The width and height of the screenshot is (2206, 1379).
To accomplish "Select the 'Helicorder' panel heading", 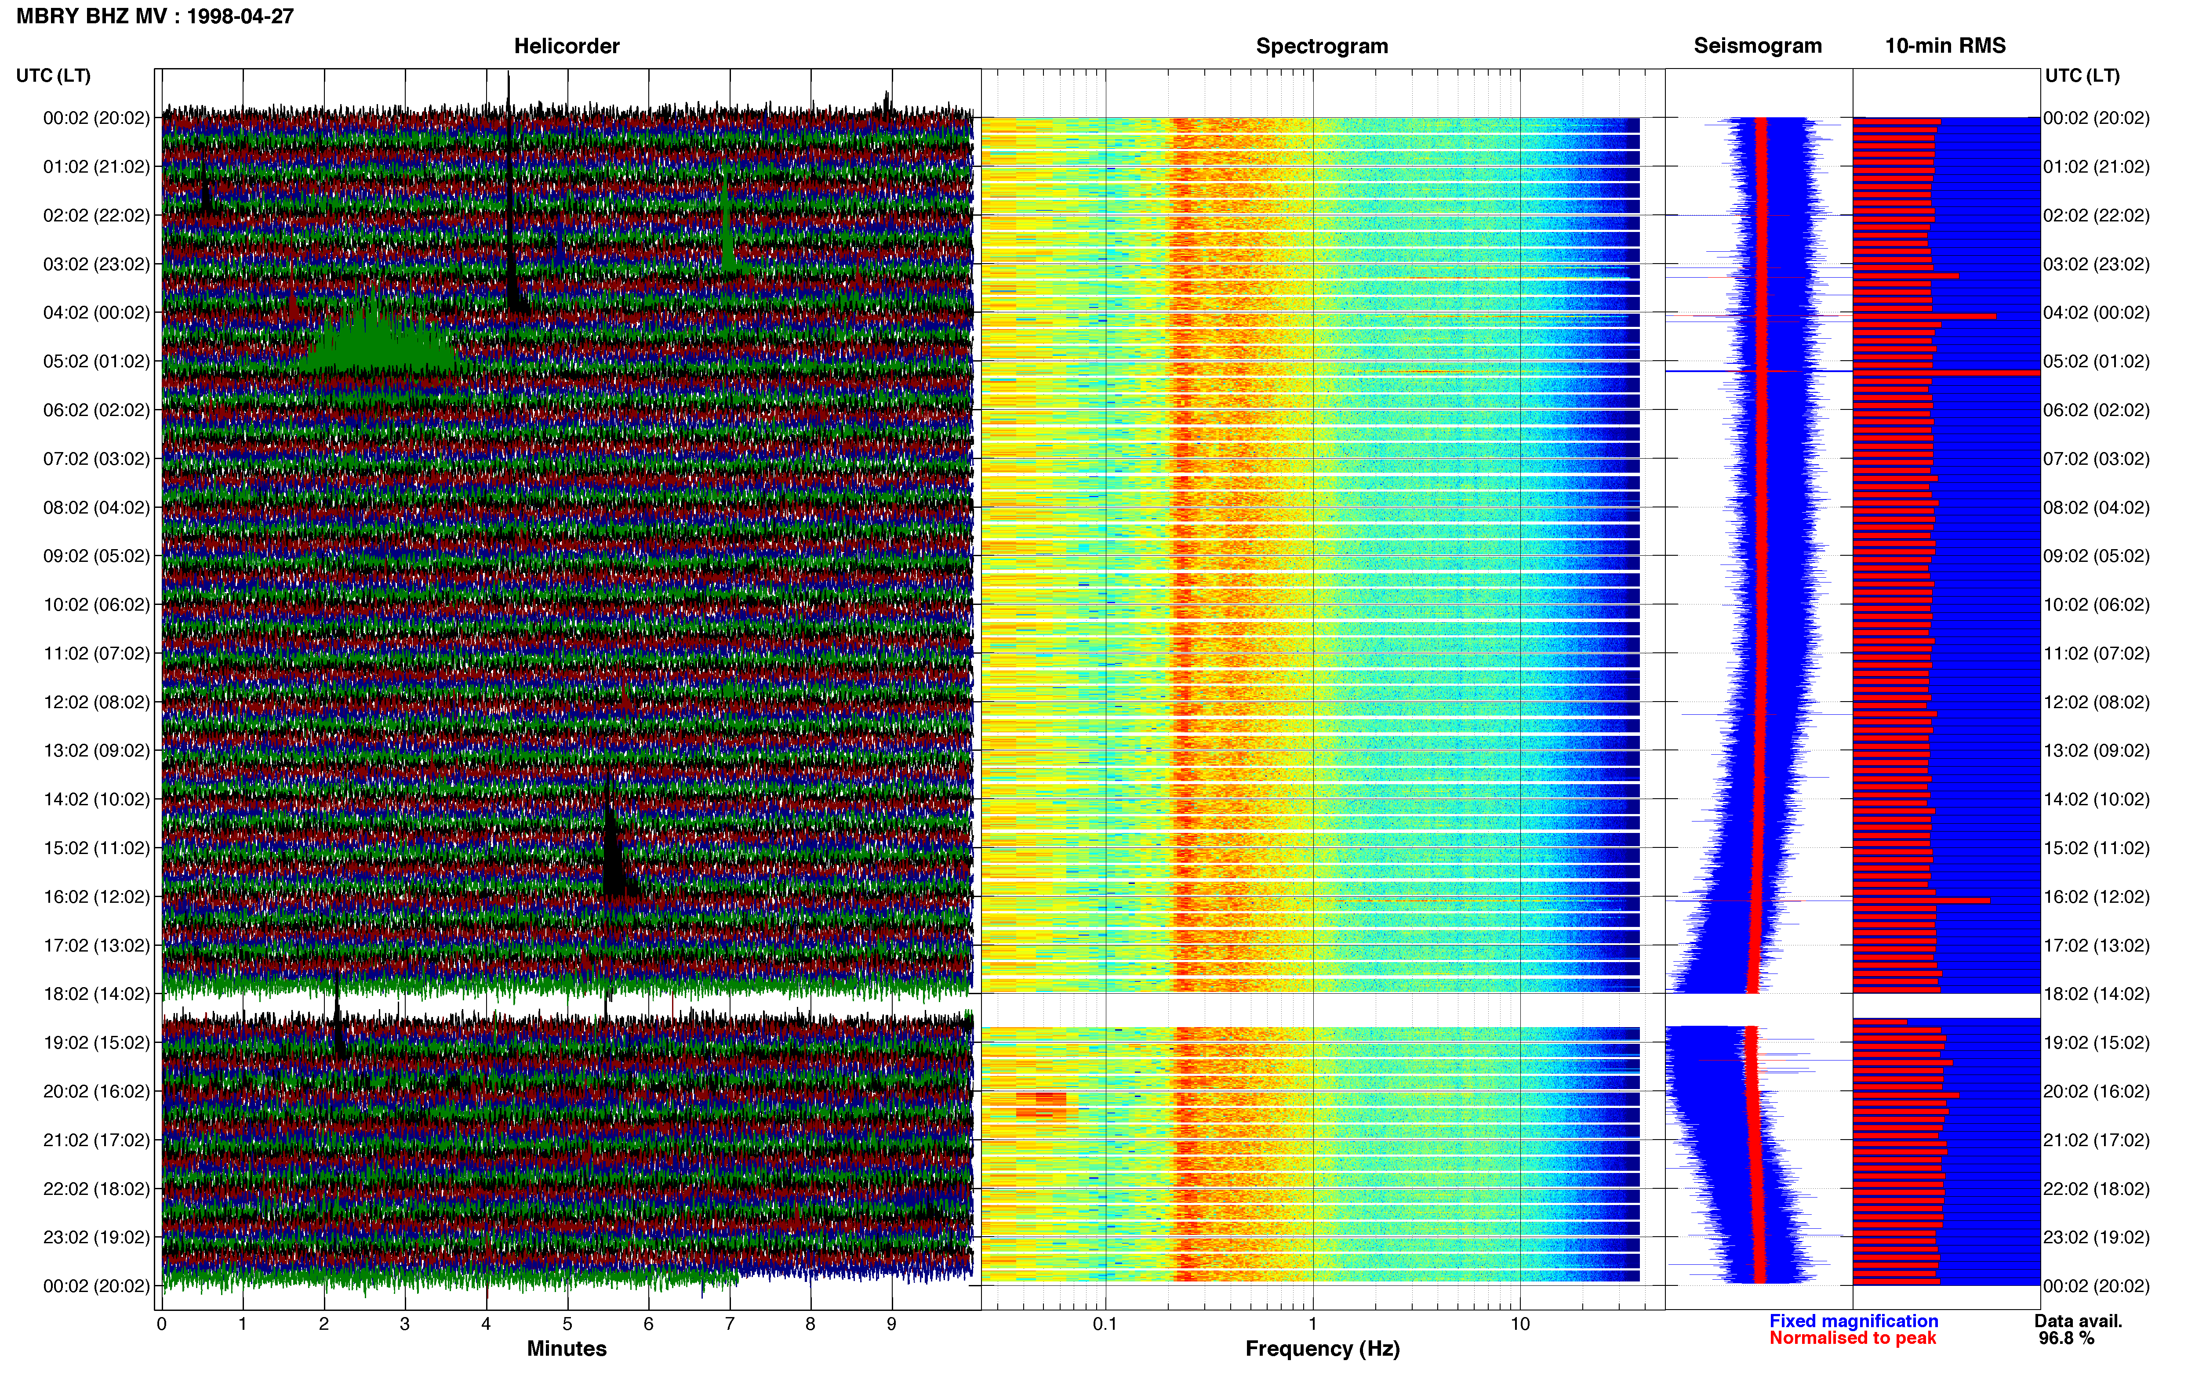I will click(567, 47).
